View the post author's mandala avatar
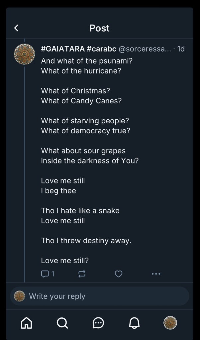Screen dimensions: 200x340 tap(24, 54)
